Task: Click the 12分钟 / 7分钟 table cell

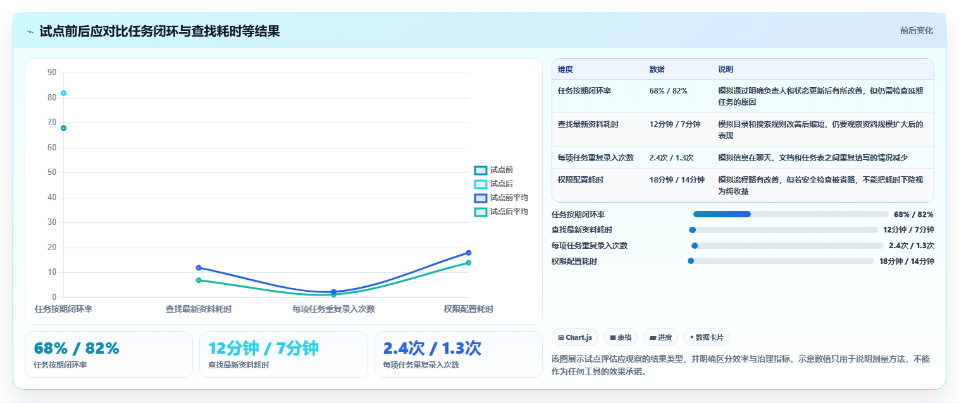Action: coord(674,124)
